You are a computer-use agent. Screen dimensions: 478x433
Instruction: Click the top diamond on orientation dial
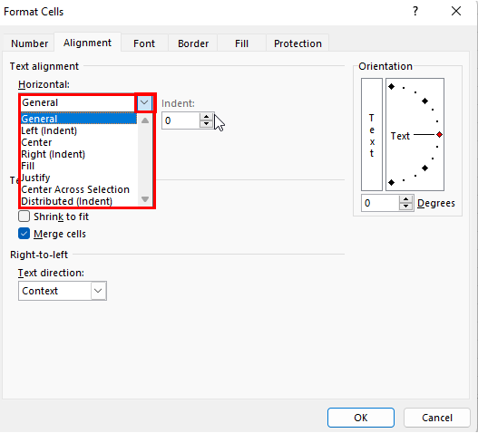click(x=392, y=87)
